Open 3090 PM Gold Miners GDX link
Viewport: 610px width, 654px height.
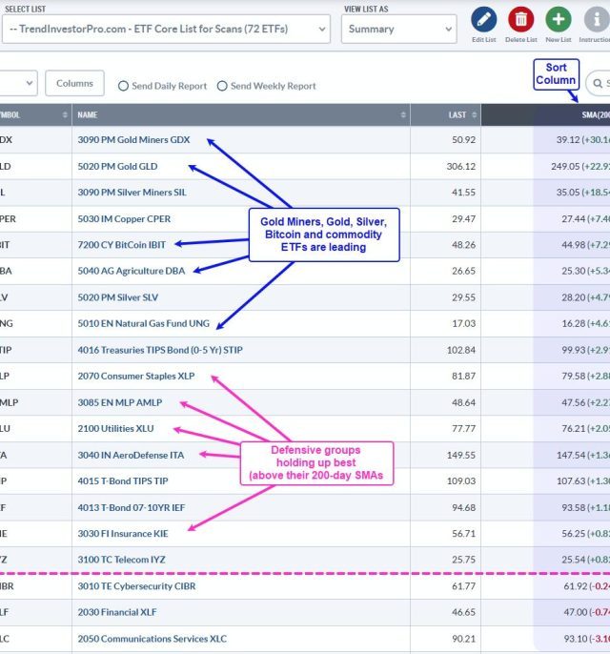pyautogui.click(x=133, y=140)
